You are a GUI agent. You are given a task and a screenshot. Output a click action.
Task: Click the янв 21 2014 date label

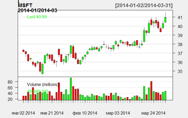52,113
